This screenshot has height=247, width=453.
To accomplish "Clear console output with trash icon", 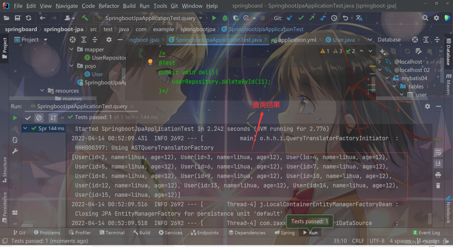I will click(438, 185).
